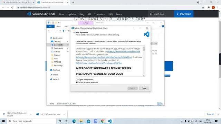This screenshot has width=221, height=124.
Task: Click the browser address bar
Action: point(108,8)
